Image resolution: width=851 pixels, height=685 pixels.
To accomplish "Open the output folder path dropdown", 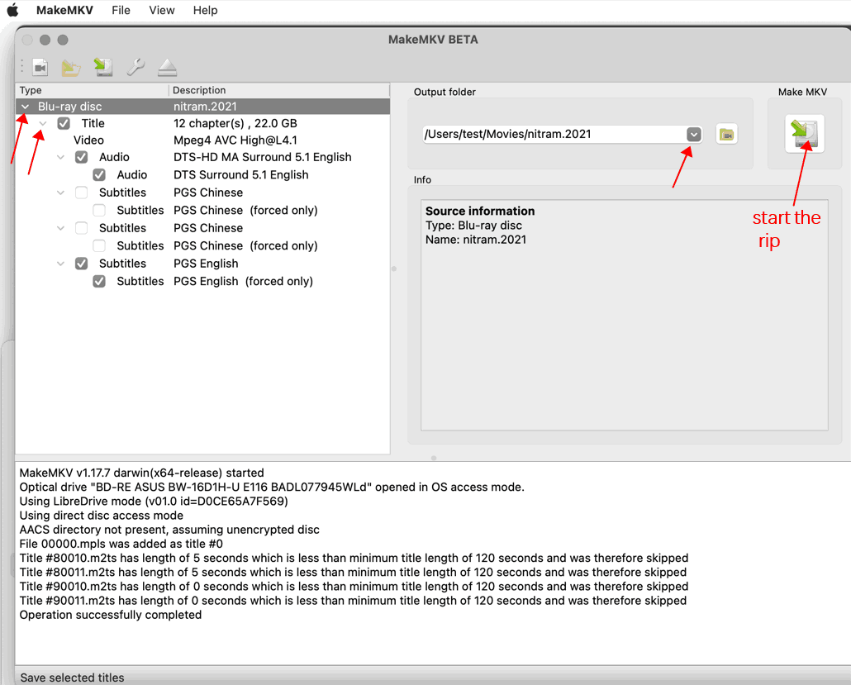I will 694,134.
